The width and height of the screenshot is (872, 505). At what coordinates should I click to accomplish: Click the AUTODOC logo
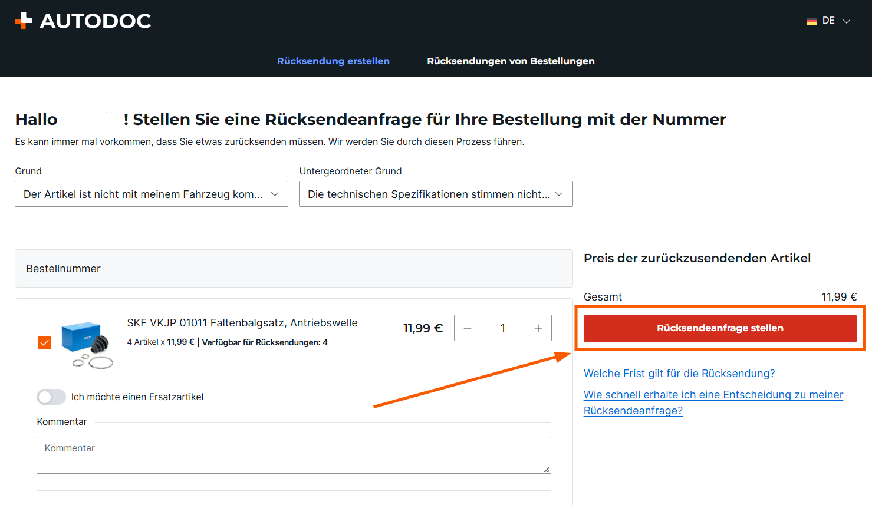click(x=83, y=21)
